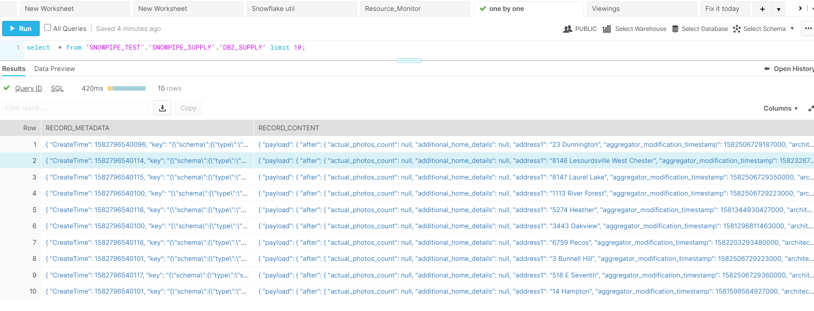
Task: Select content cell for 518 E Seventh
Action: click(534, 275)
